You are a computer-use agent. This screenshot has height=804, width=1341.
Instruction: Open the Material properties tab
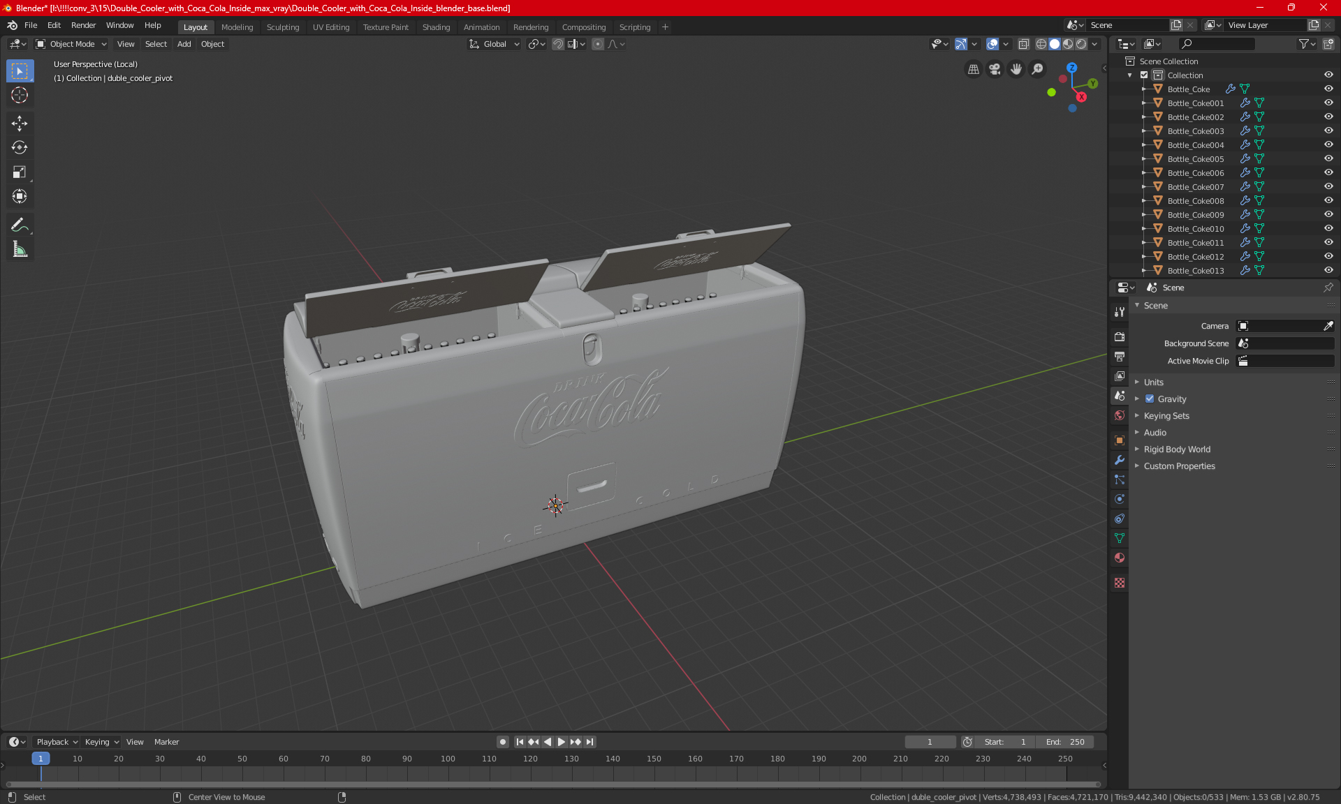(x=1120, y=558)
